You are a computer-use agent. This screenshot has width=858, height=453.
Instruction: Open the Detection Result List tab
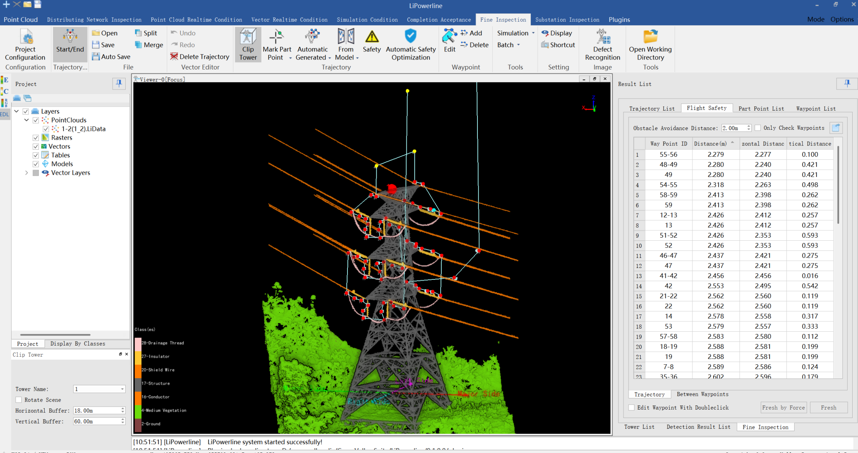click(x=698, y=427)
